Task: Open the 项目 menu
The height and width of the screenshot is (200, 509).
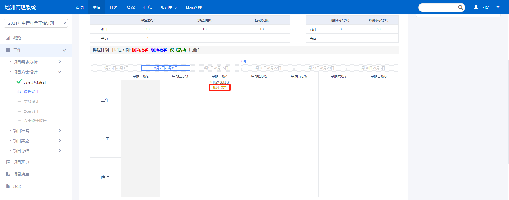Action: point(97,7)
